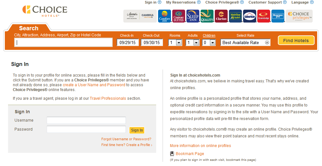
Task: Select the MainStay Suites brand icon
Action: [x=235, y=16]
